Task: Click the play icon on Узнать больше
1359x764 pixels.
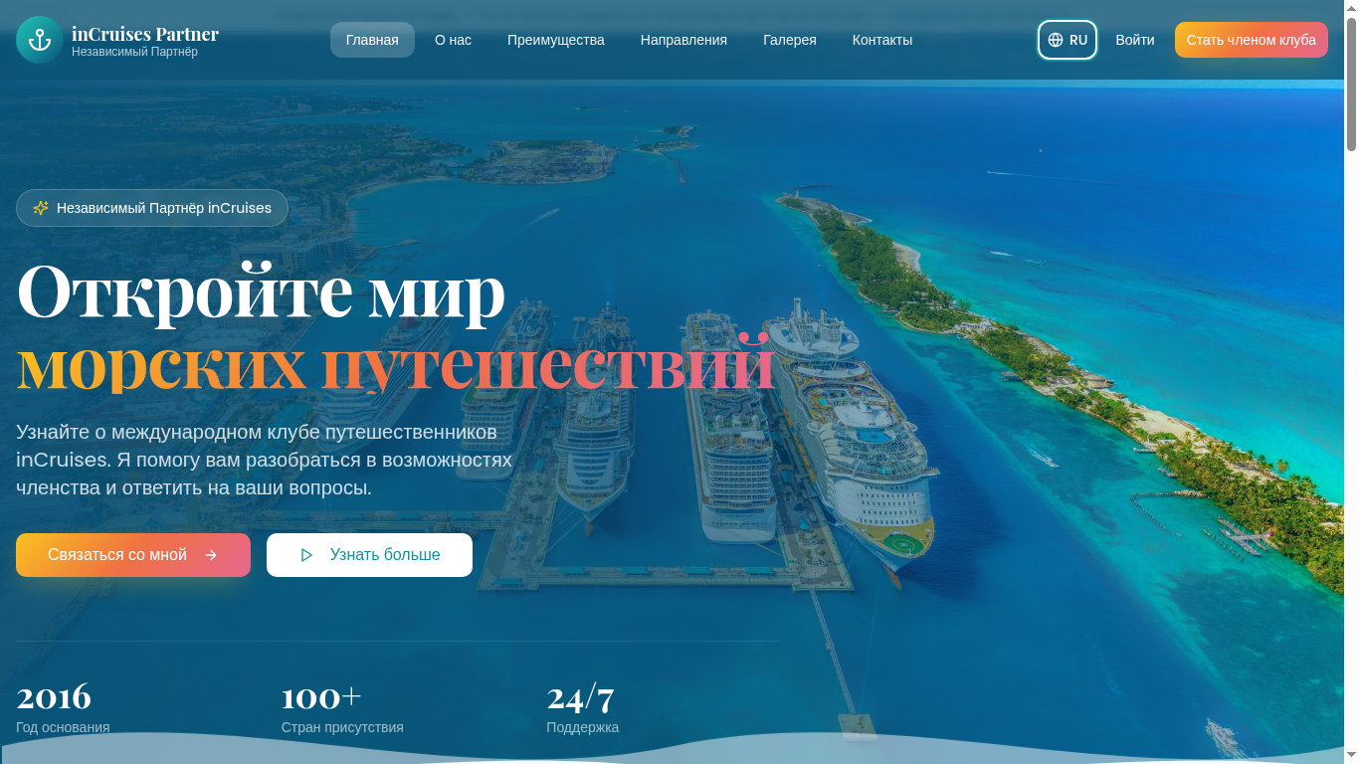Action: point(306,555)
